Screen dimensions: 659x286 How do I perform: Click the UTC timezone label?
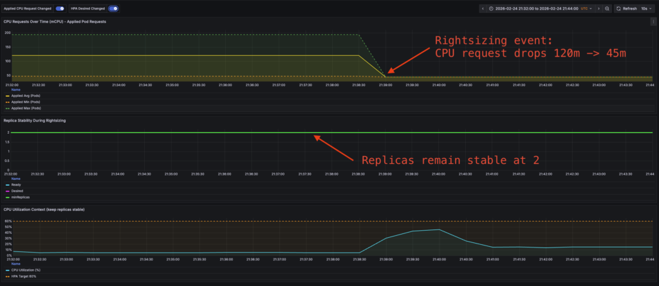[x=584, y=8]
